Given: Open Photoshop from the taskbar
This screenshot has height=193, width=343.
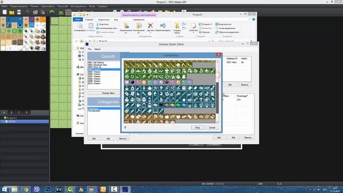Looking at the screenshot, I should [x=48, y=189].
